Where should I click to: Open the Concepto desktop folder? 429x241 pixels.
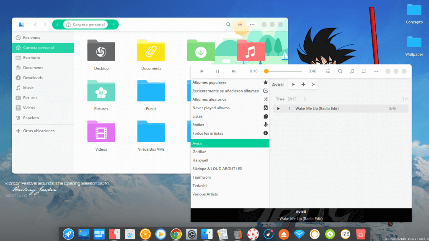414,10
